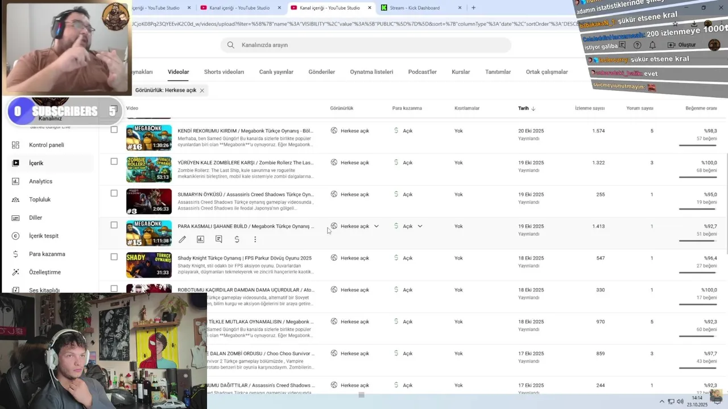Switch to the Kurslar tab
Image resolution: width=728 pixels, height=409 pixels.
(461, 72)
